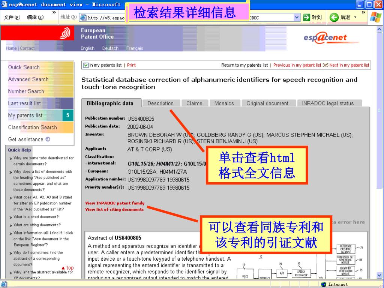Click the Contact link in the header

27,48
